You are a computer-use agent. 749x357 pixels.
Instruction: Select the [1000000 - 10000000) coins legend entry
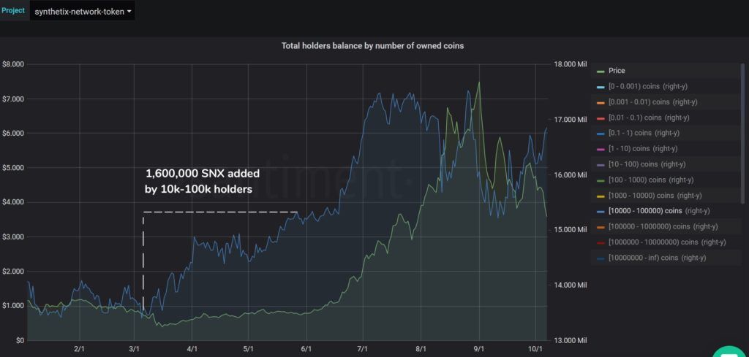[667, 242]
